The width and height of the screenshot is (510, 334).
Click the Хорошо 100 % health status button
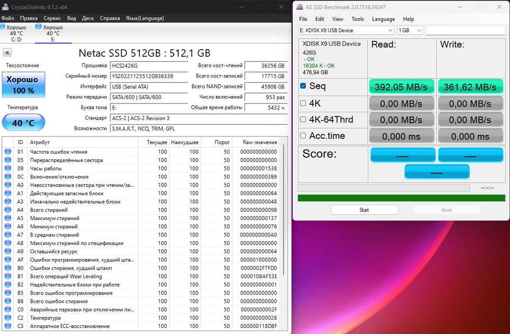pyautogui.click(x=23, y=85)
